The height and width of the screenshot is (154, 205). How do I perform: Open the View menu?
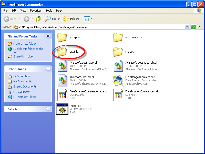click(x=23, y=11)
